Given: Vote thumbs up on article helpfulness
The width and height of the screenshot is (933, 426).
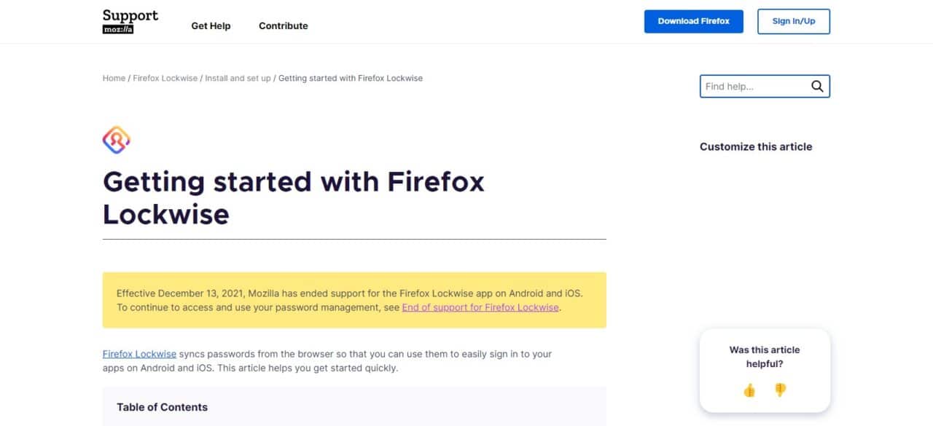Looking at the screenshot, I should [x=749, y=390].
